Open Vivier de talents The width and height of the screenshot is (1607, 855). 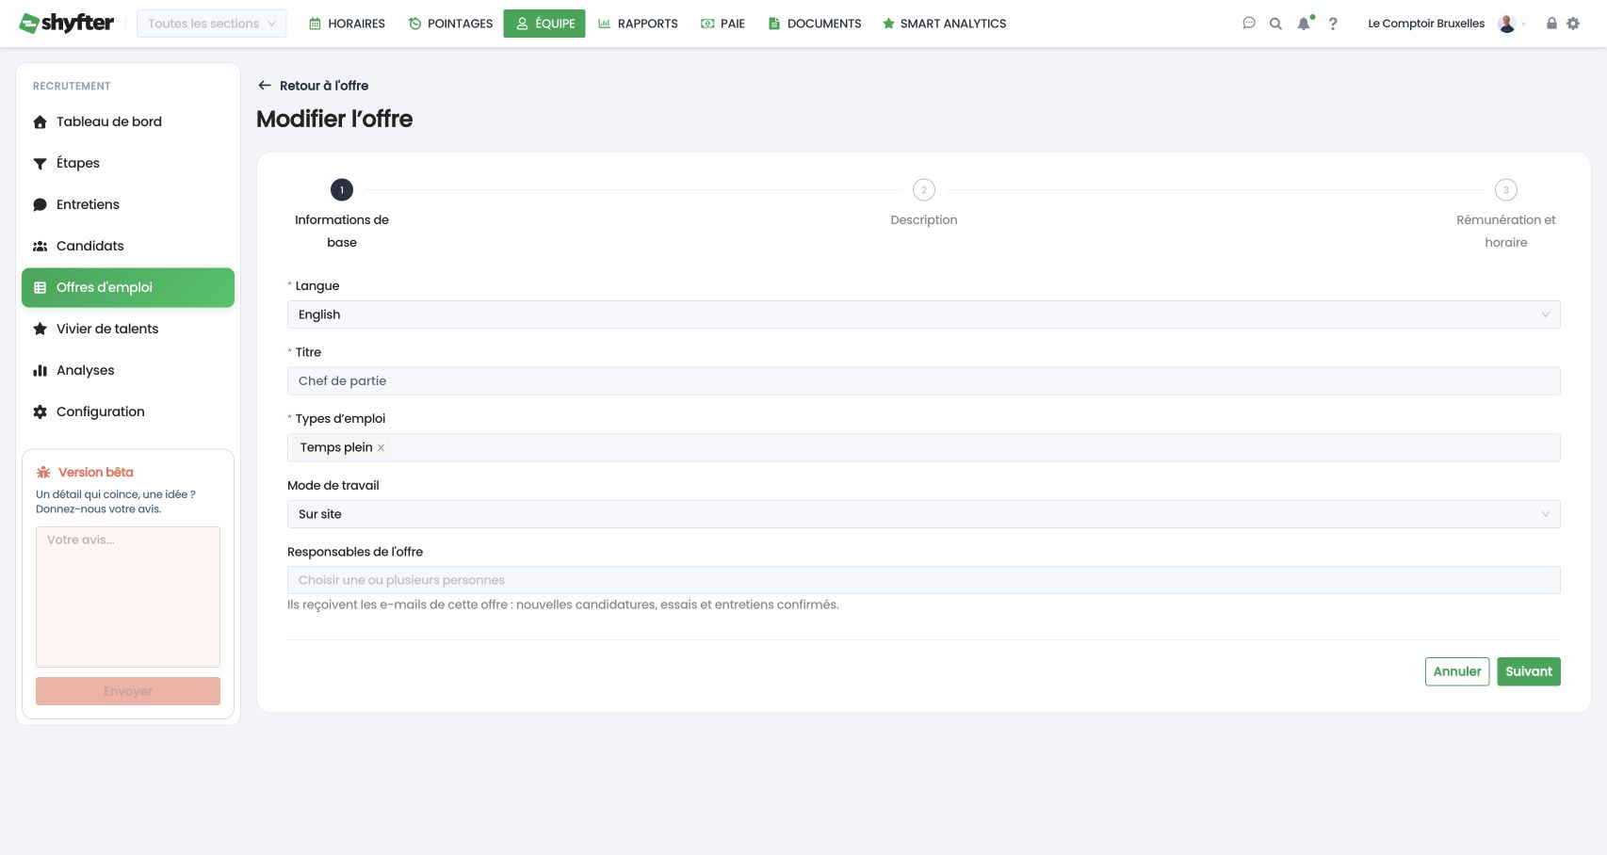(x=128, y=329)
